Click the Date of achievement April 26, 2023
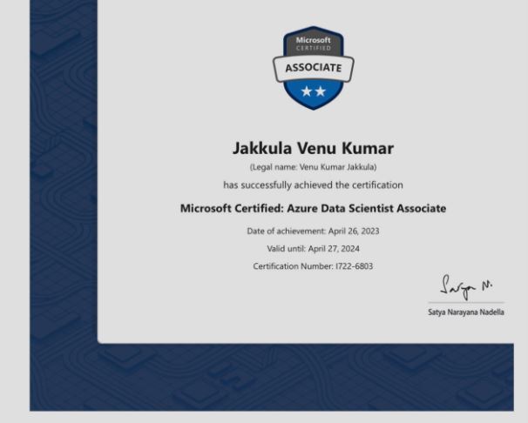 click(x=313, y=231)
